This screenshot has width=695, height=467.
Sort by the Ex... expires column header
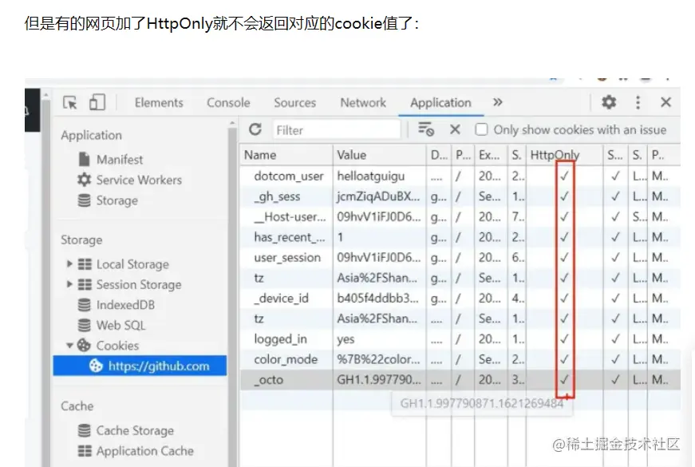pyautogui.click(x=491, y=155)
